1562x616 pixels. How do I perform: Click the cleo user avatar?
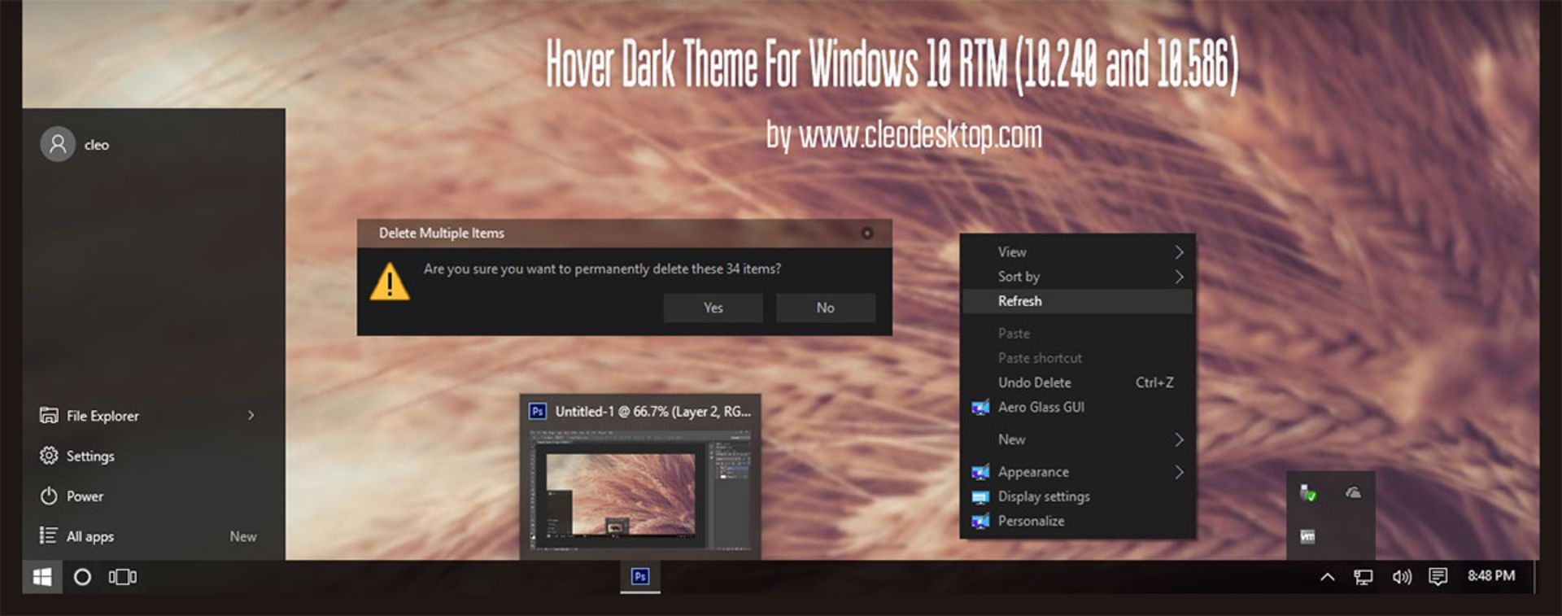click(x=58, y=144)
